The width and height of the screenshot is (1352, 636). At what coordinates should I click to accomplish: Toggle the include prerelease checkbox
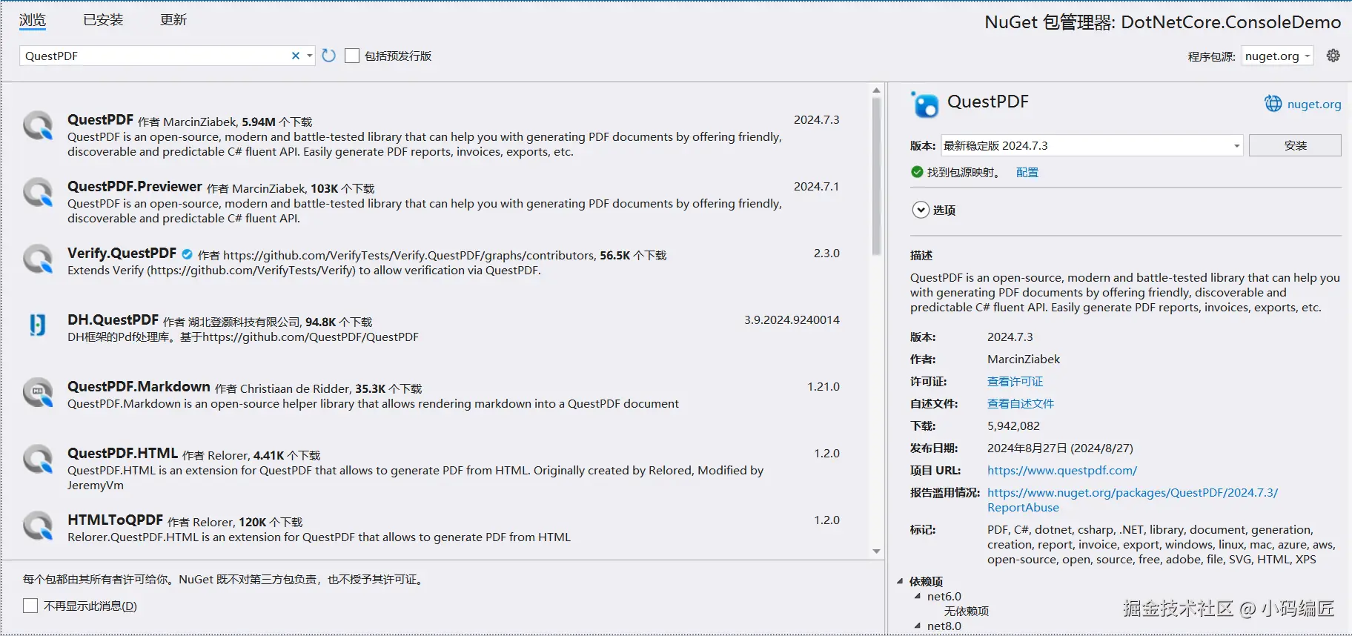(x=352, y=56)
